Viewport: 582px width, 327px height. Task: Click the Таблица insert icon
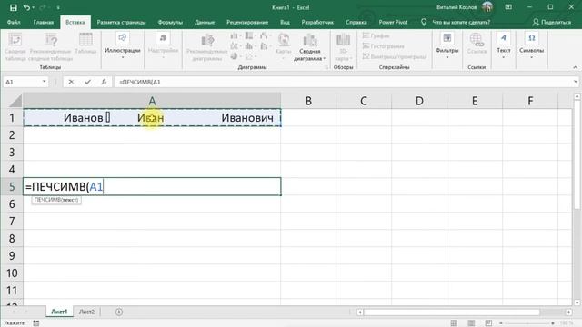(85, 44)
